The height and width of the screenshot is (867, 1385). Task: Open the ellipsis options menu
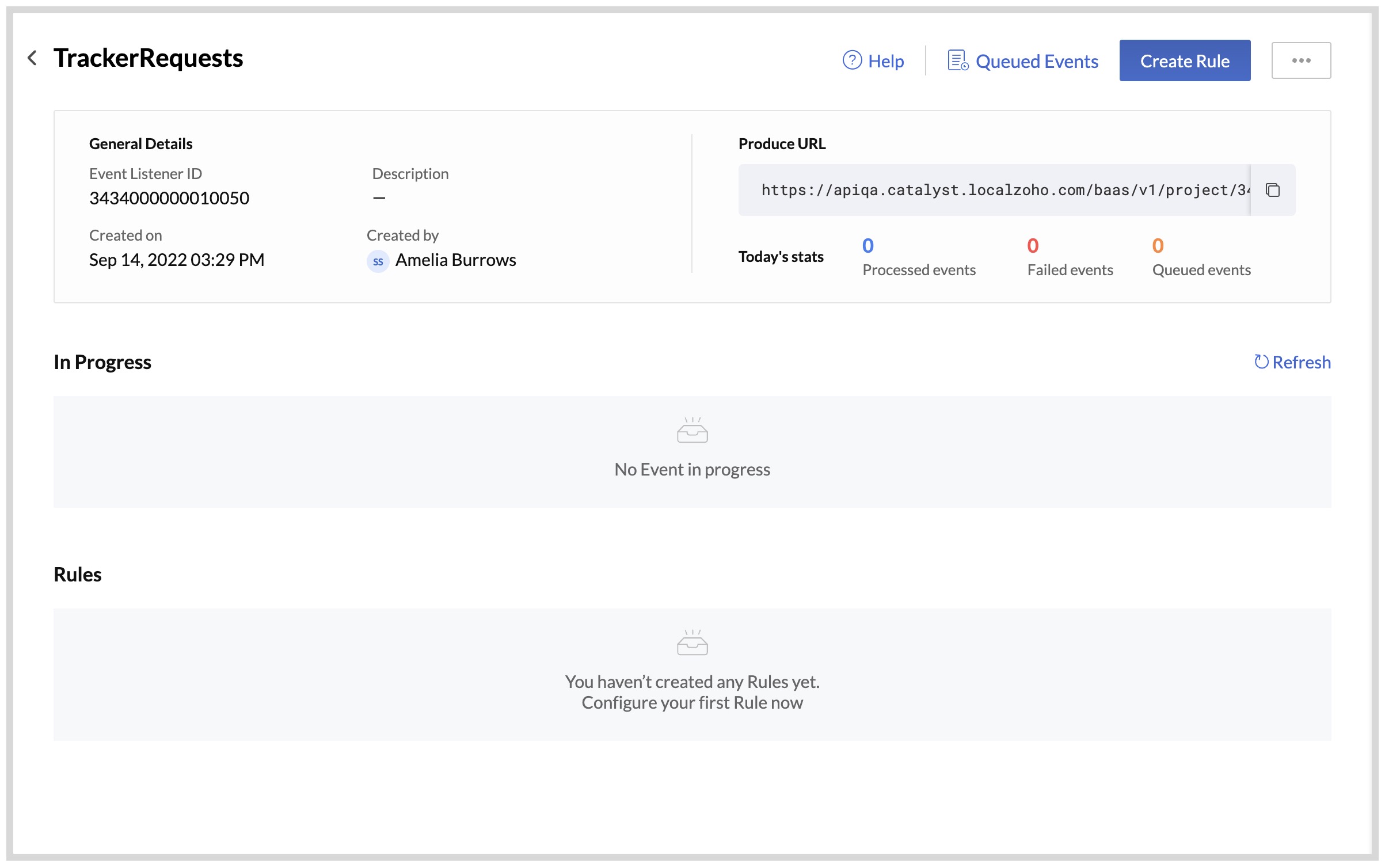[x=1301, y=59]
